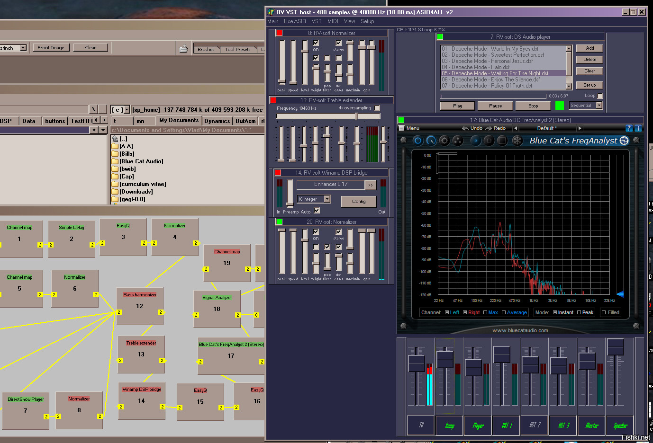Click the FreqAnalyst info icon
653x443 pixels.
[x=637, y=128]
